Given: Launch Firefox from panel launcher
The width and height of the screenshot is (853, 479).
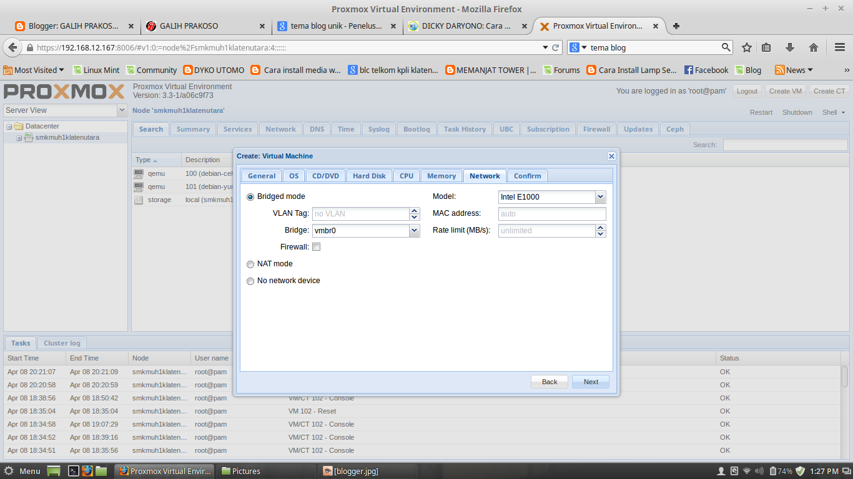Looking at the screenshot, I should (x=87, y=471).
